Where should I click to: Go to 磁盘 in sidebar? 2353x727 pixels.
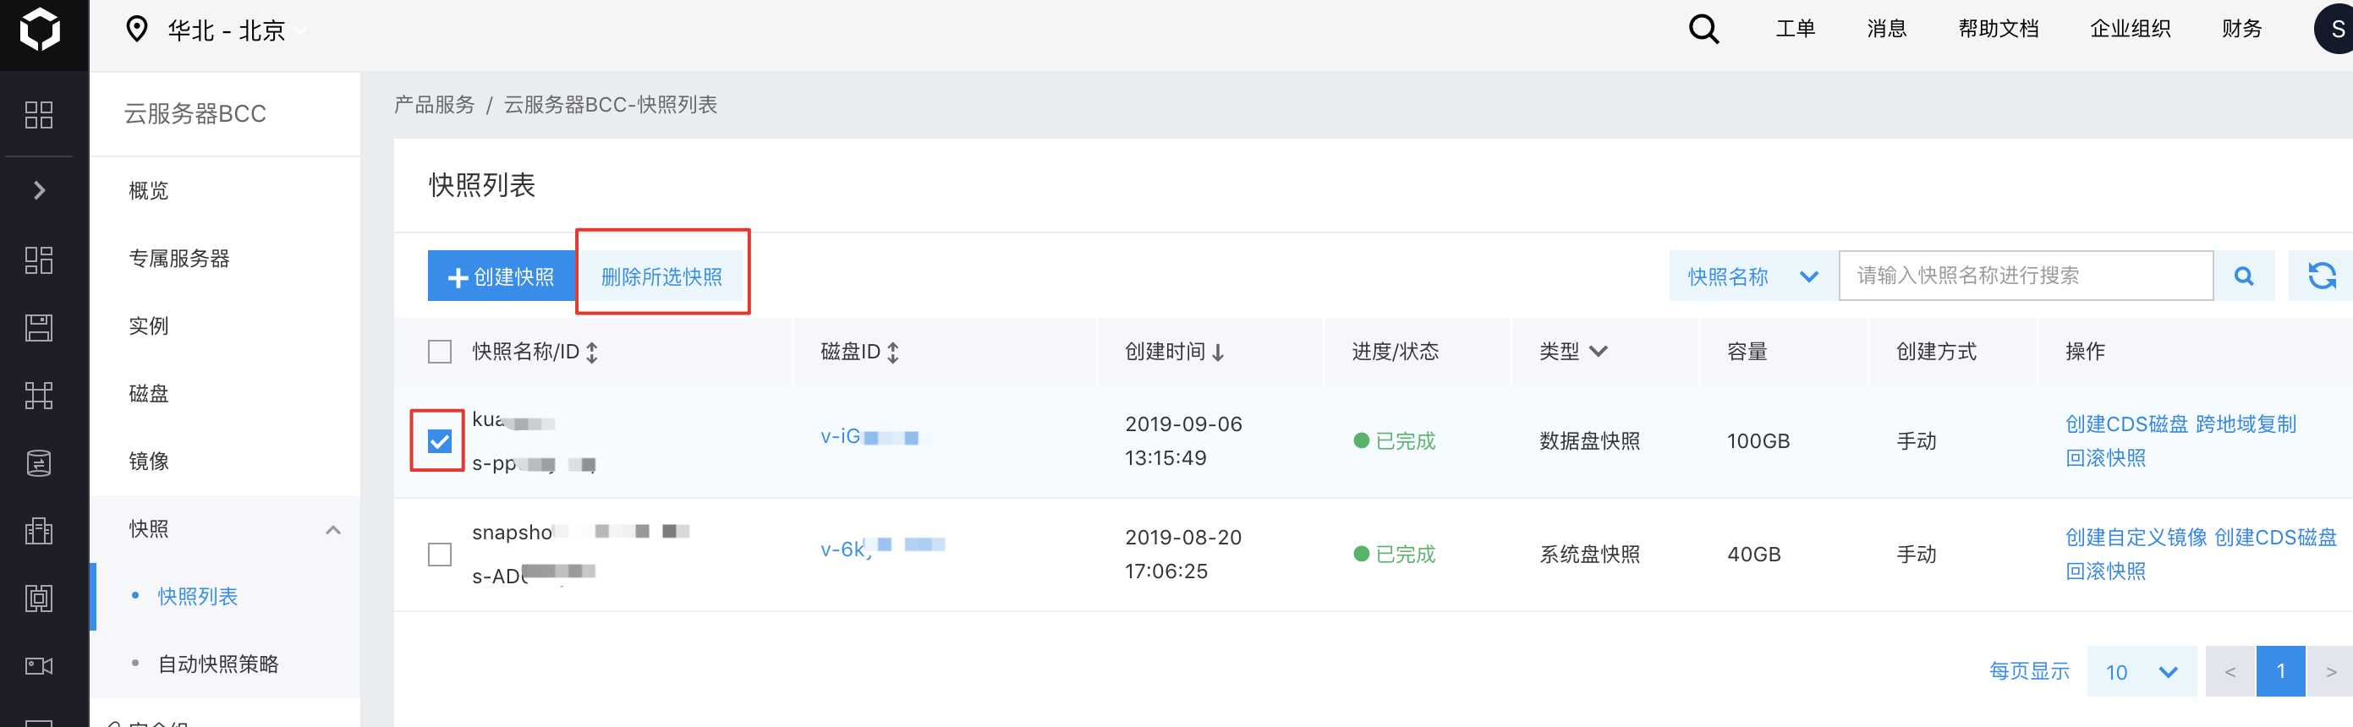pos(149,394)
